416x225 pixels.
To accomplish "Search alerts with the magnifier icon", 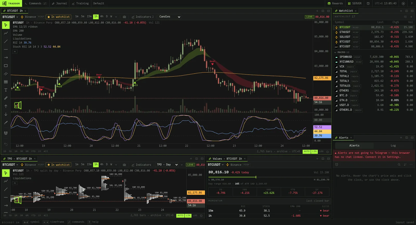I will [399, 164].
